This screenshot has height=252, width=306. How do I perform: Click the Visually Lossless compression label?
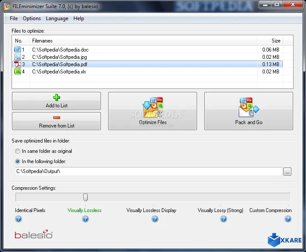pos(85,210)
